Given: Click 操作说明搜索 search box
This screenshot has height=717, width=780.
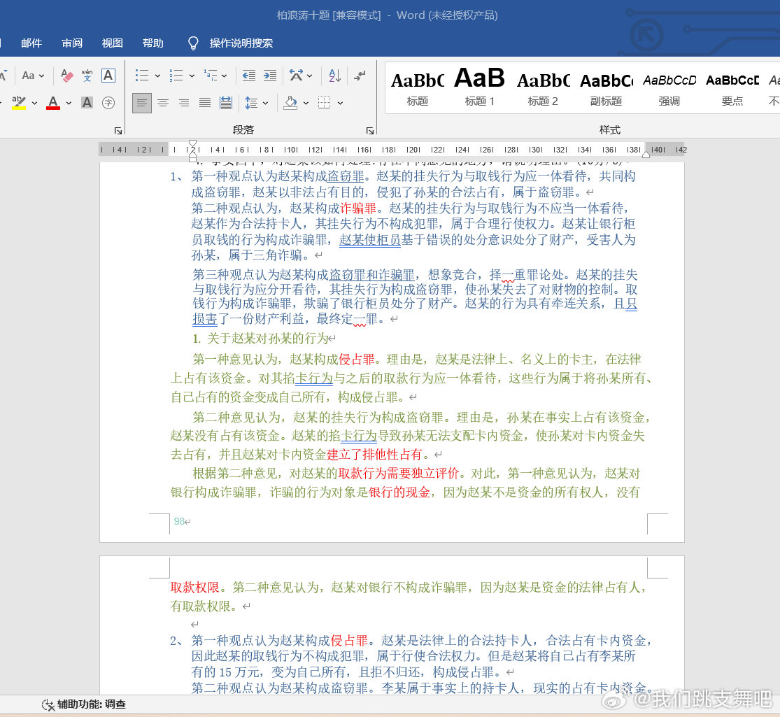Looking at the screenshot, I should (x=241, y=43).
